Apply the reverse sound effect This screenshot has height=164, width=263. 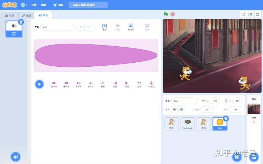coord(139,85)
